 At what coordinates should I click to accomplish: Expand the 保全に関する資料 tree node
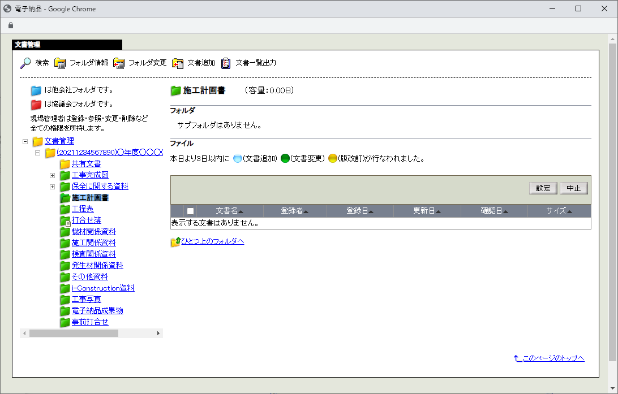coord(52,187)
